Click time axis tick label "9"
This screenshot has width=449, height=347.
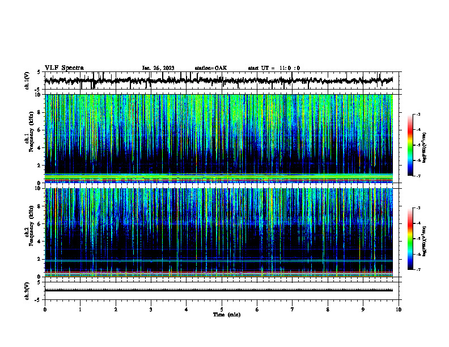pyautogui.click(x=363, y=310)
